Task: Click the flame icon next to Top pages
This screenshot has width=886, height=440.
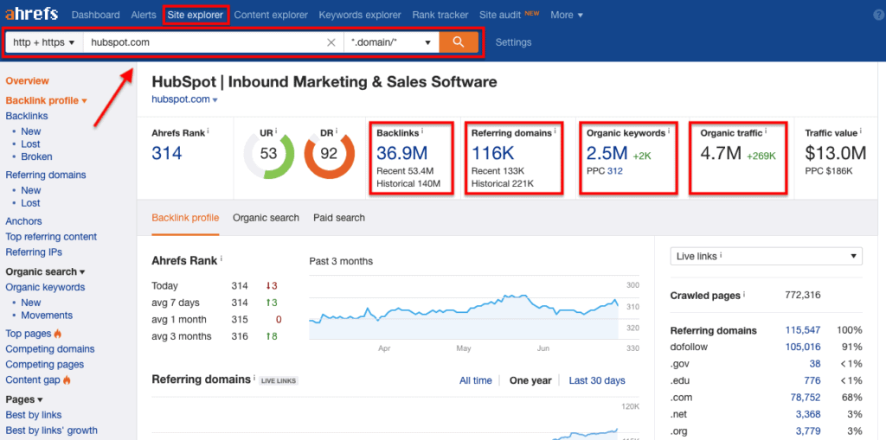Action: [58, 334]
